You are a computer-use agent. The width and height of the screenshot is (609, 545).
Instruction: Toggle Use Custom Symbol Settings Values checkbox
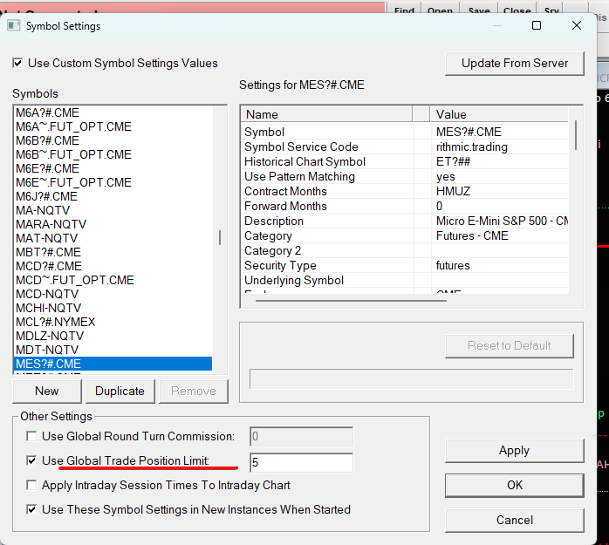pos(17,64)
